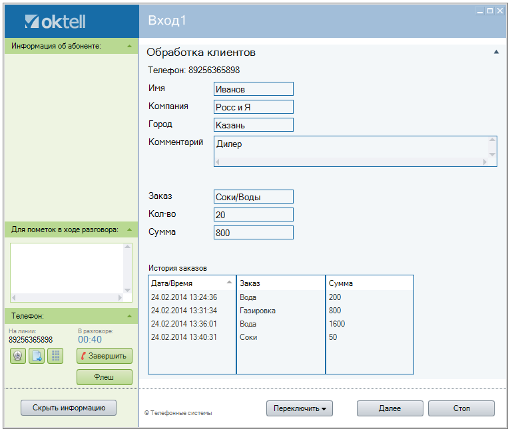
Task: Collapse the Информация об абоненте panel
Action: click(x=129, y=46)
